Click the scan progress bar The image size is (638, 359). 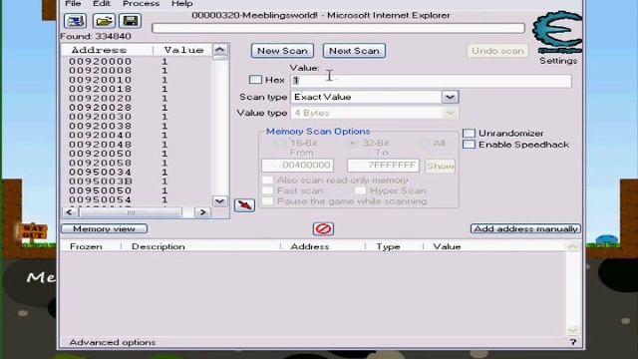click(x=338, y=28)
